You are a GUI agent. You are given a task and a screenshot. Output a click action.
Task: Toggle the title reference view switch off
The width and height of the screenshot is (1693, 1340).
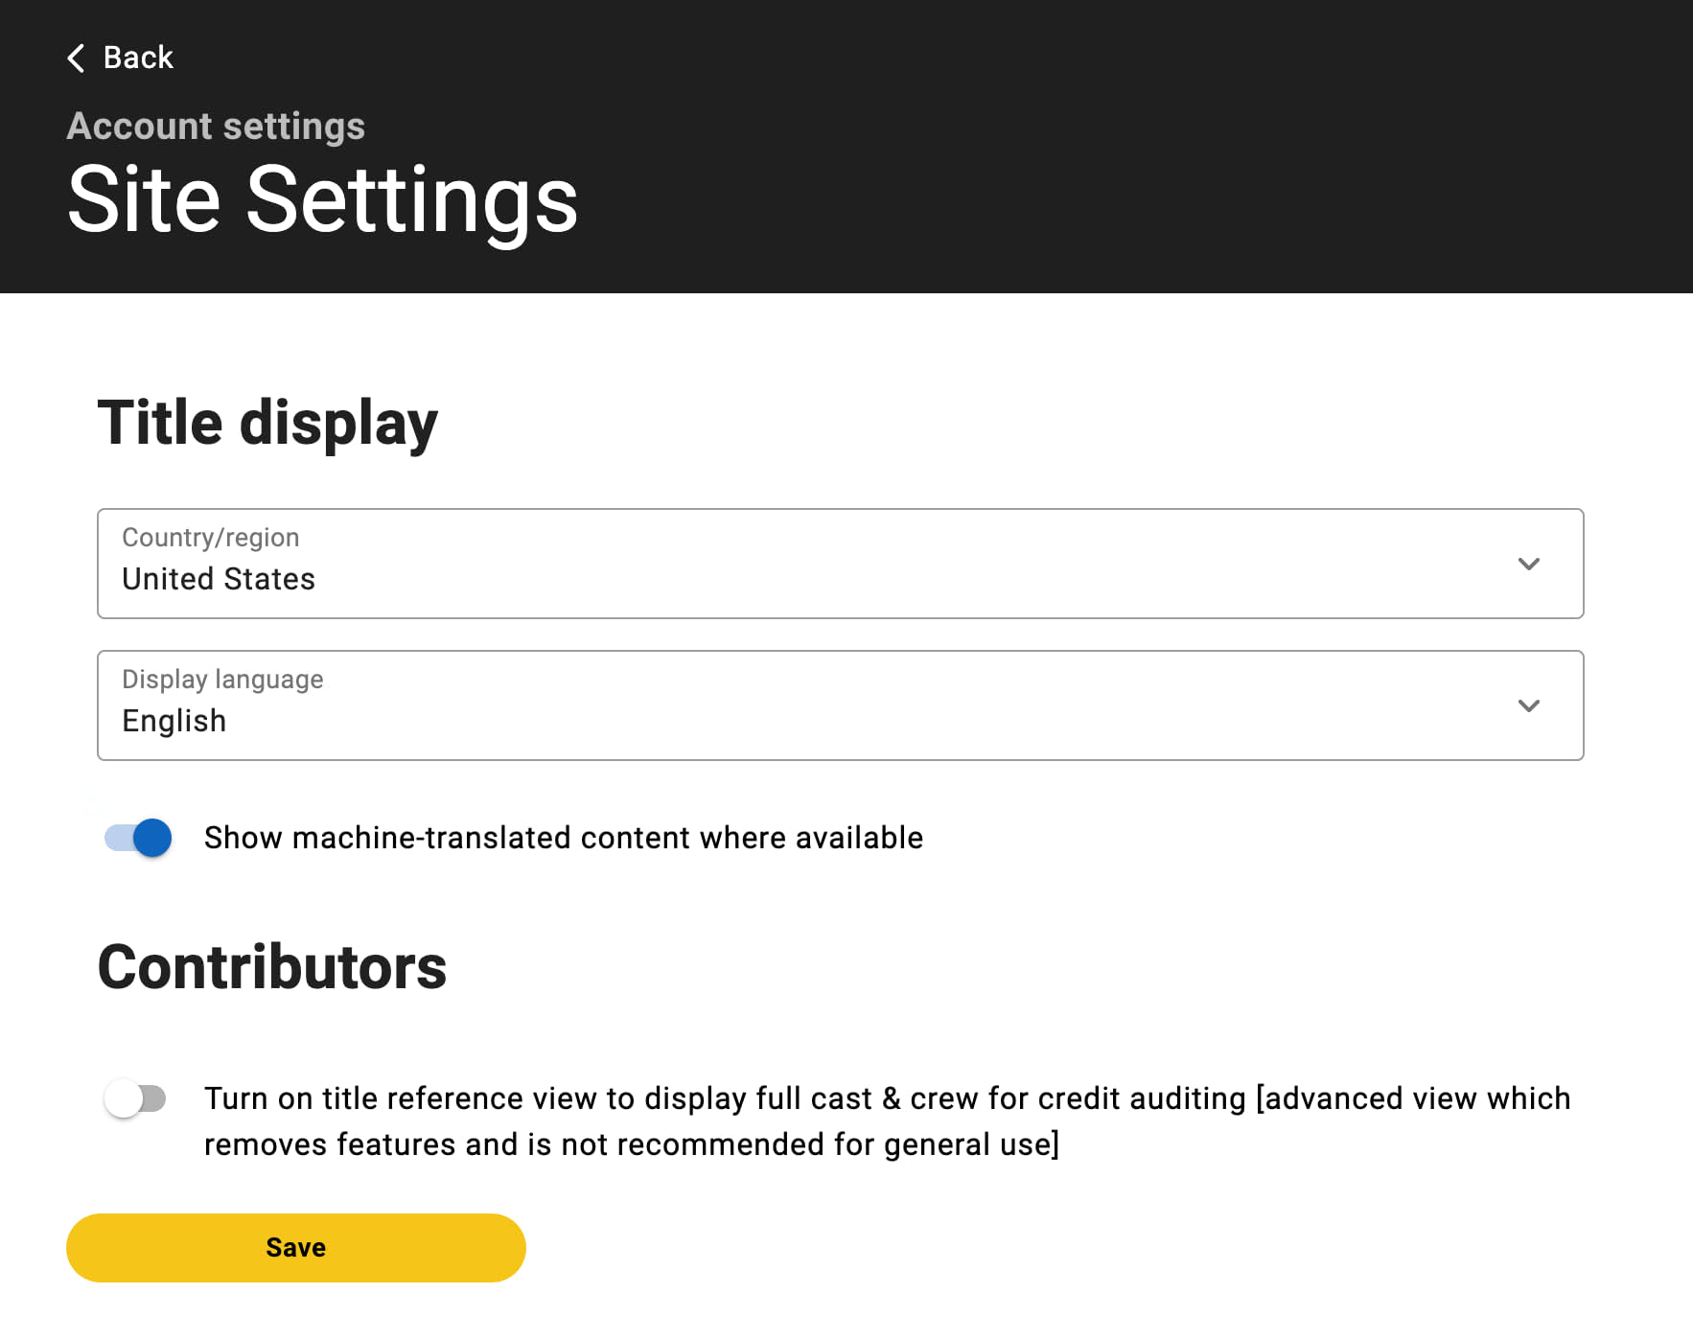pos(137,1098)
